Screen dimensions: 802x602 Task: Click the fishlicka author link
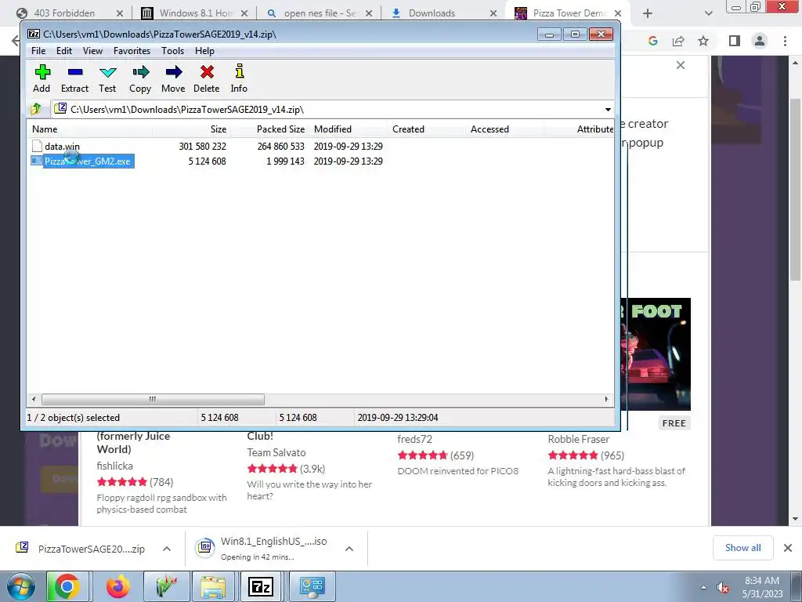(114, 466)
